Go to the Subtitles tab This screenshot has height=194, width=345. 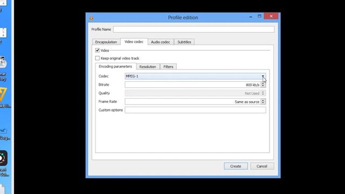tap(184, 42)
